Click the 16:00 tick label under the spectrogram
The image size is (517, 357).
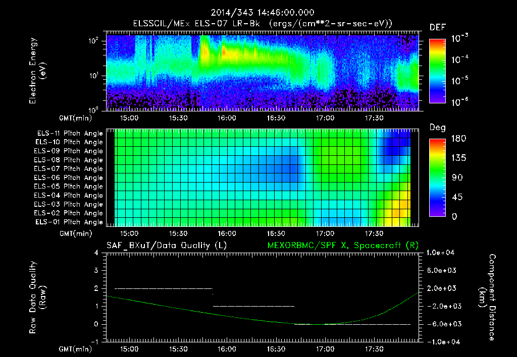227,118
